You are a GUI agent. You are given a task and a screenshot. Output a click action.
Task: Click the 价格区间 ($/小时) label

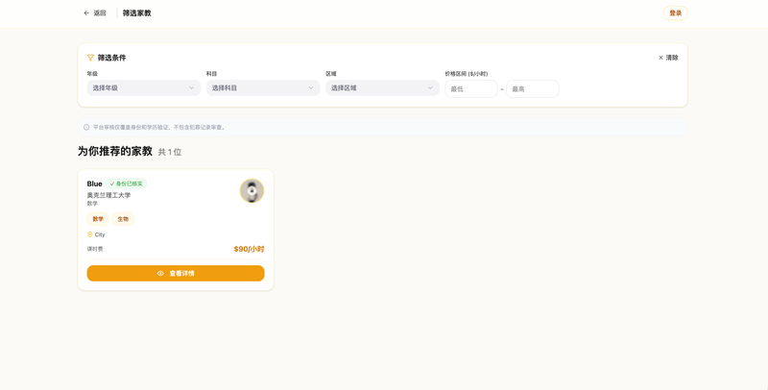[x=467, y=74]
